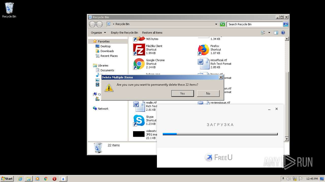The width and height of the screenshot is (325, 182).
Task: Click the FreeU loading progress bar
Action: (x=220, y=134)
